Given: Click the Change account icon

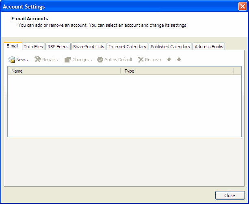Looking at the screenshot, I should pos(68,60).
